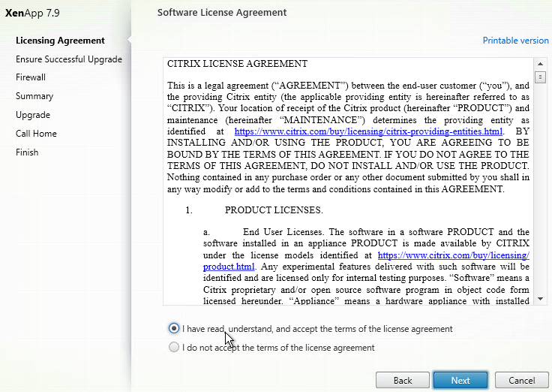Select the Ensure Successful Upgrade step
The height and width of the screenshot is (392, 552).
click(x=69, y=59)
